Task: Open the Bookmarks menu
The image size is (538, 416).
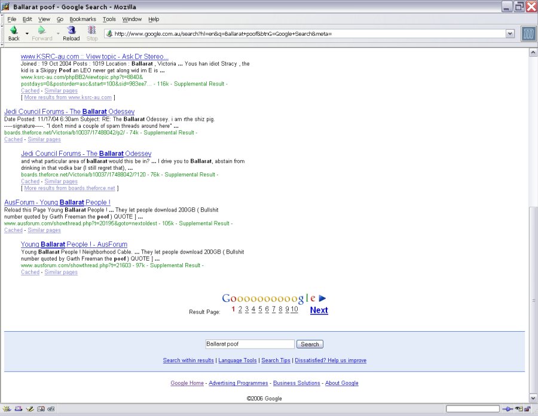Action: point(82,19)
